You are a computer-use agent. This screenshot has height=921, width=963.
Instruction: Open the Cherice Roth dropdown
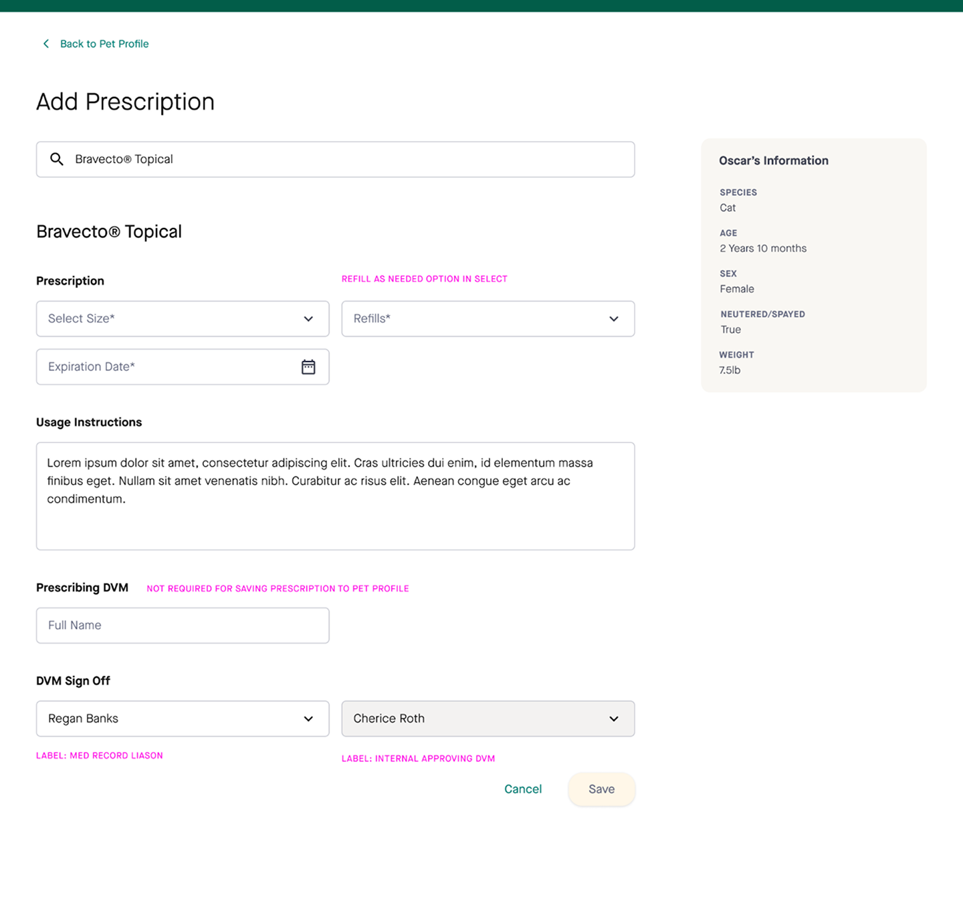click(x=488, y=718)
